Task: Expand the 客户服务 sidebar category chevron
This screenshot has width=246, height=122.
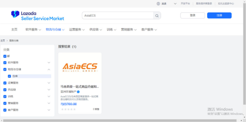Action: coord(49,110)
